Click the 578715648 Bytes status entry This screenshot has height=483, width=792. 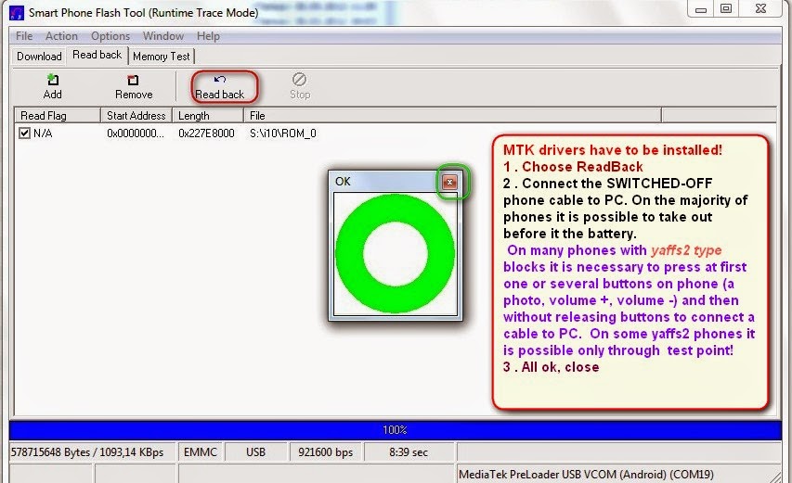point(93,452)
